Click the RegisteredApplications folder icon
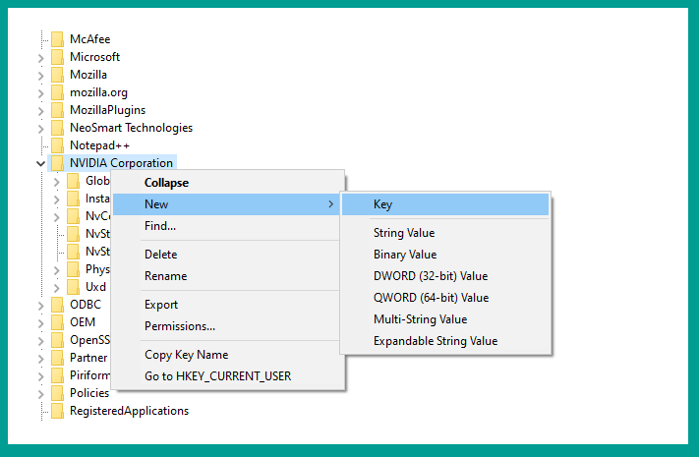The width and height of the screenshot is (699, 457). 57,411
